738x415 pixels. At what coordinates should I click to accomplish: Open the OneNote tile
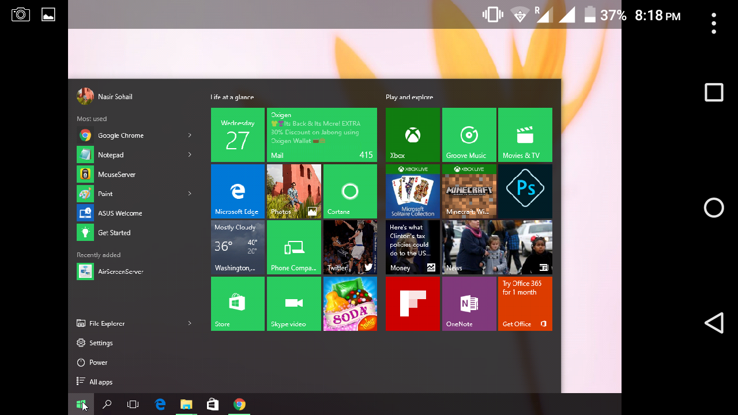(469, 304)
